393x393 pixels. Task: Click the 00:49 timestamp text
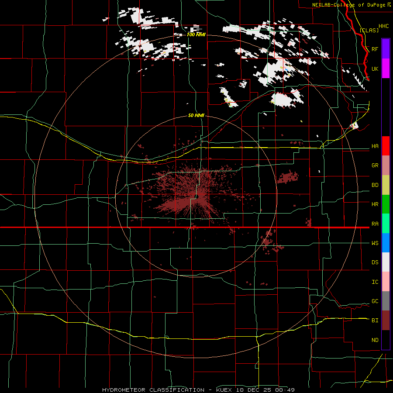click(x=284, y=390)
